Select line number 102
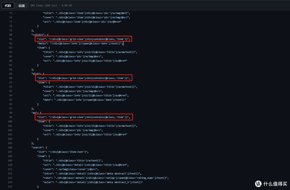 10,130
